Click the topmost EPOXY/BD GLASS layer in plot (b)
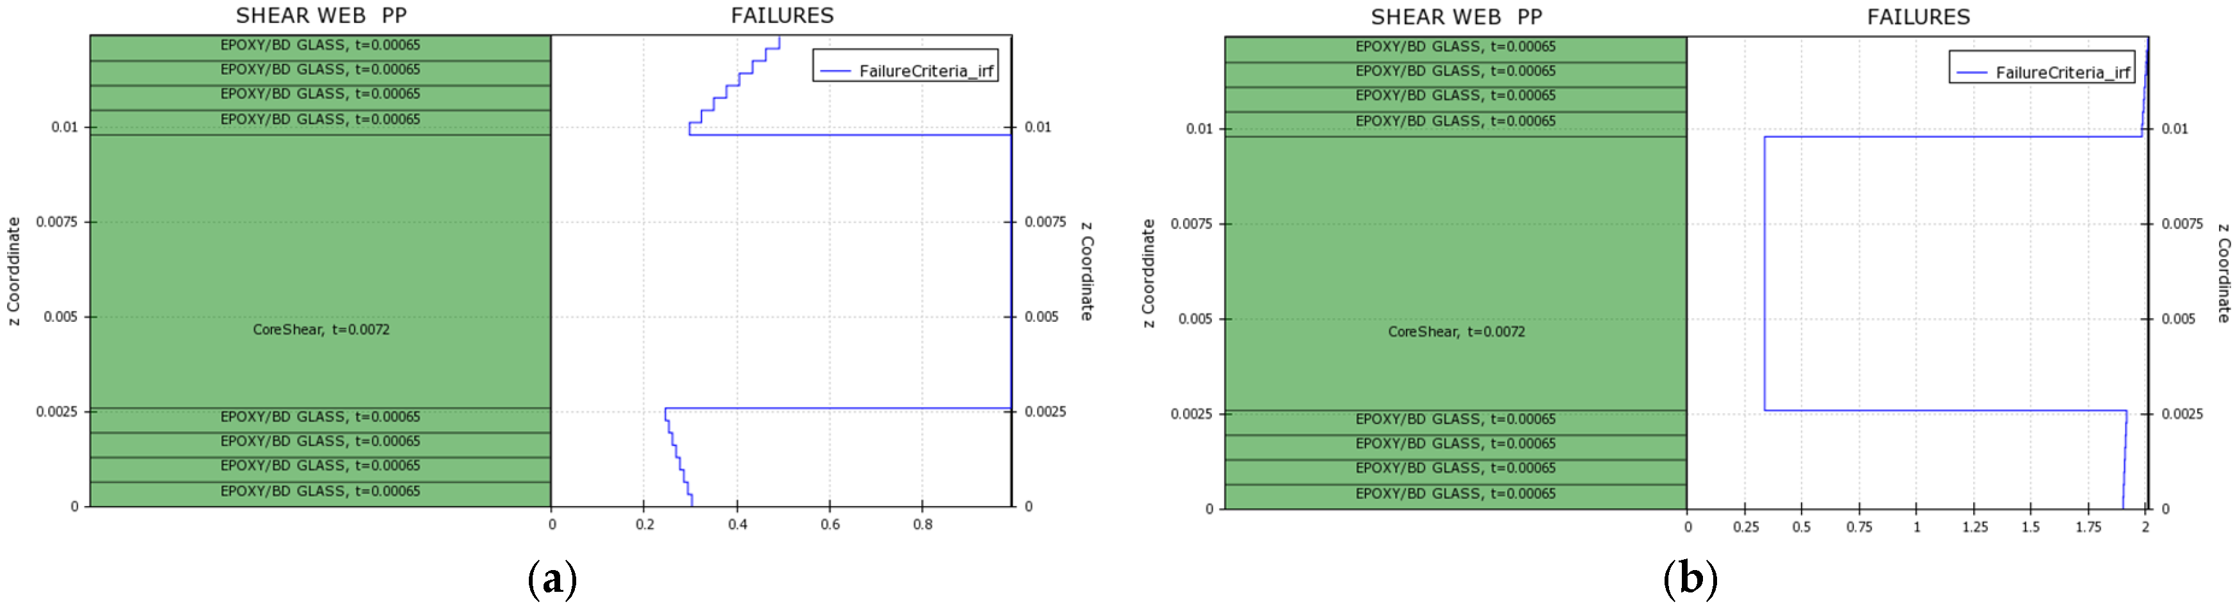This screenshot has width=2235, height=611. pos(1455,47)
